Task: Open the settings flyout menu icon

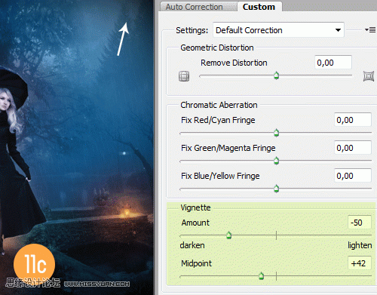Action: pos(370,30)
